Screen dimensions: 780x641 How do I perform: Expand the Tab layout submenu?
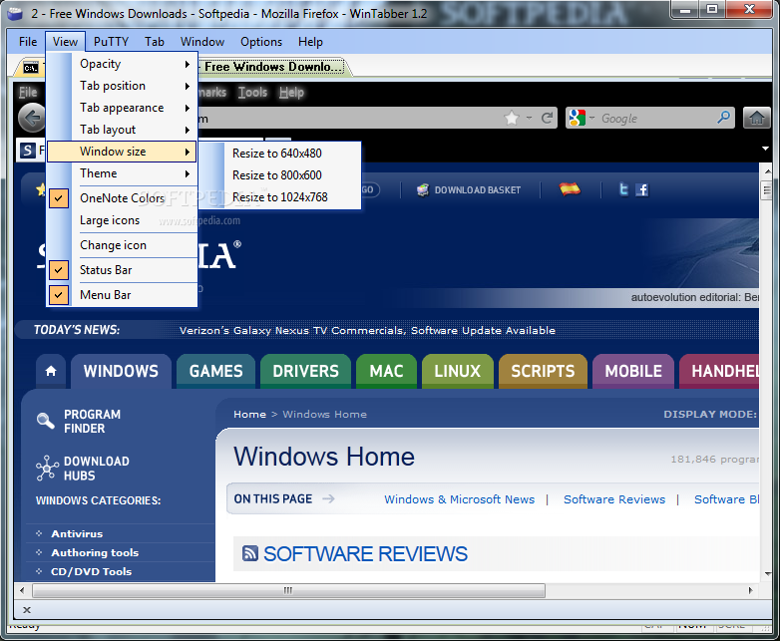(122, 130)
